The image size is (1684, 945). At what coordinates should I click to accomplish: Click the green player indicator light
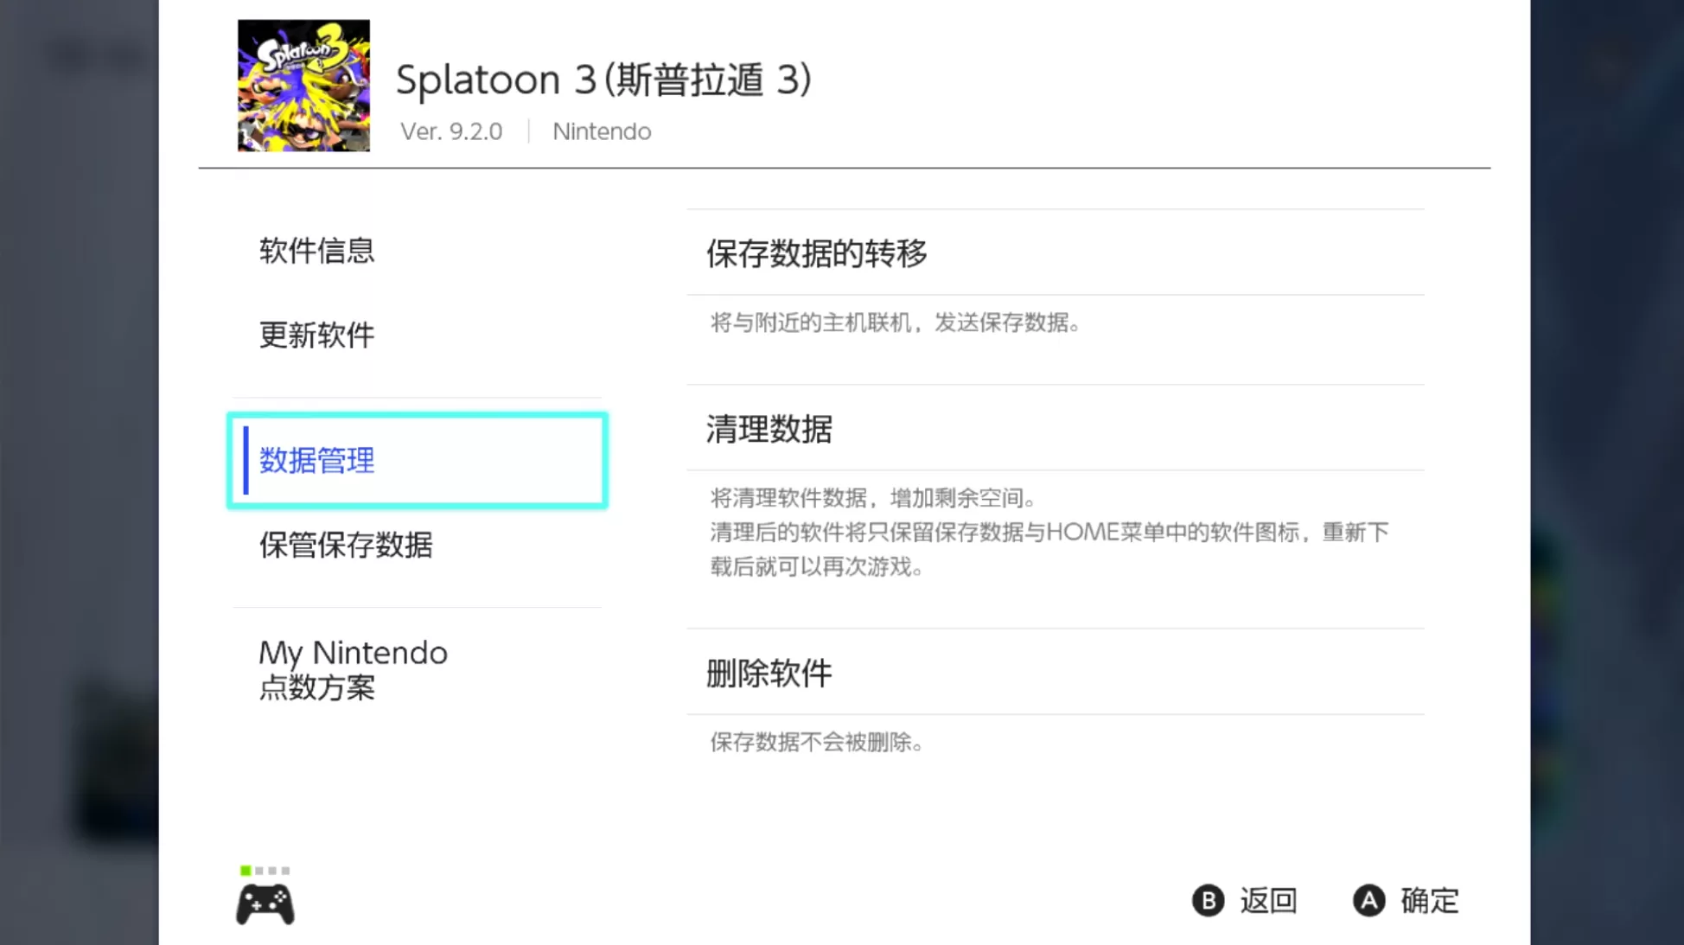(246, 871)
